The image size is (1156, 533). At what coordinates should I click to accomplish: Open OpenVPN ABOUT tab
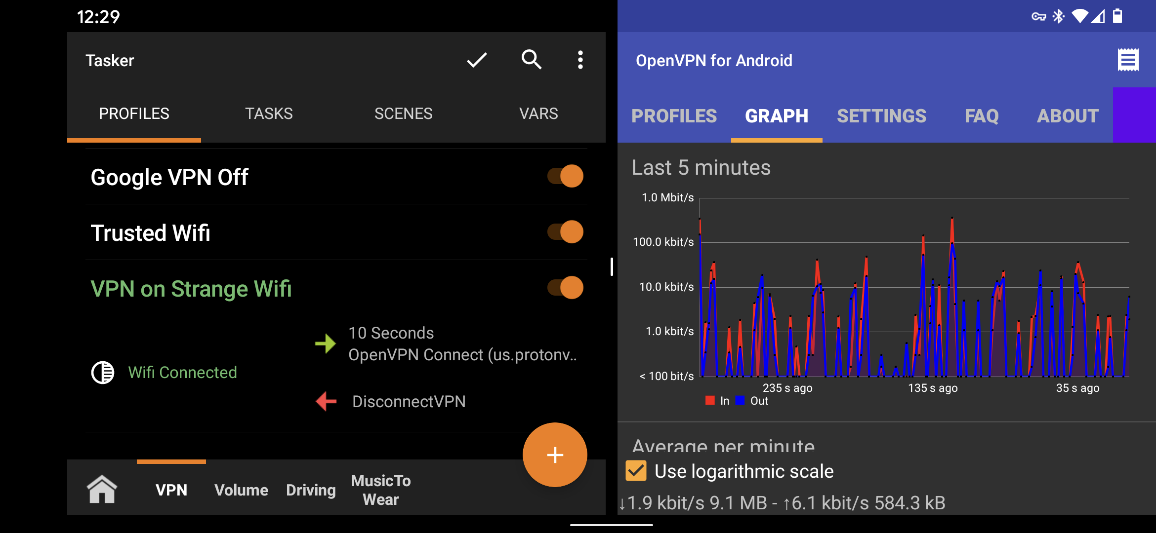tap(1068, 116)
